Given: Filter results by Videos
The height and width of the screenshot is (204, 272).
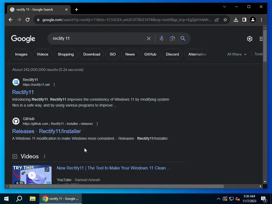Looking at the screenshot, I should point(42,54).
